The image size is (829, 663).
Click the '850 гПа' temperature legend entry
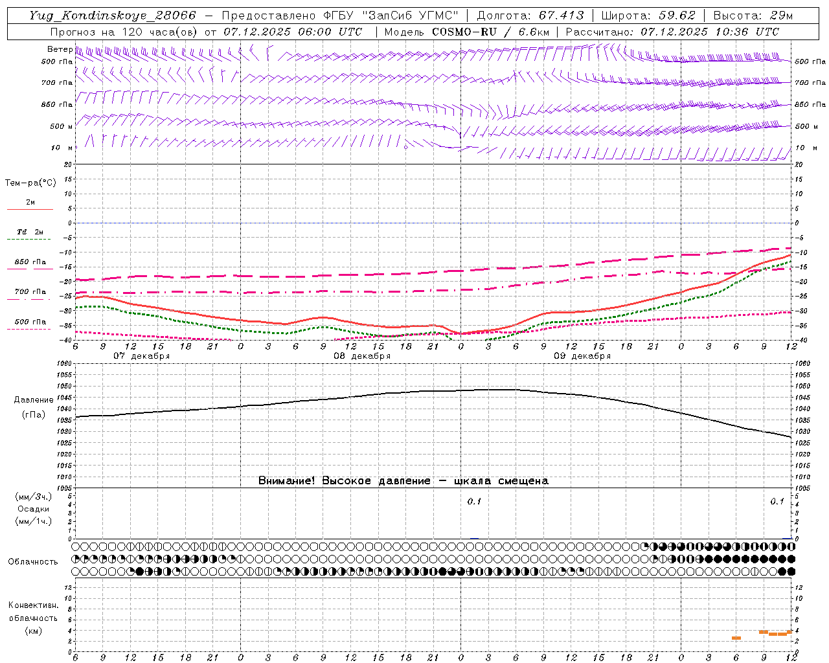pyautogui.click(x=30, y=262)
